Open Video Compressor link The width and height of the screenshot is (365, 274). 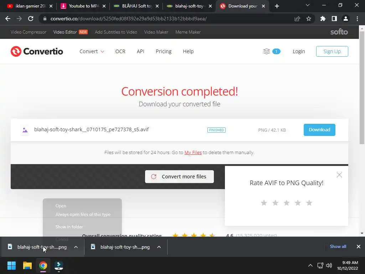(x=29, y=32)
